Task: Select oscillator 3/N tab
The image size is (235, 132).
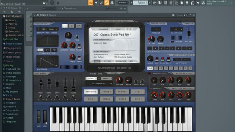Action: coord(79,26)
